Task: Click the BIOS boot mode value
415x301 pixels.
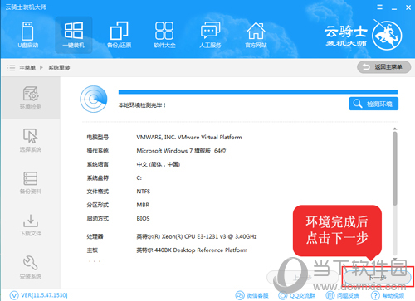Action: [143, 218]
